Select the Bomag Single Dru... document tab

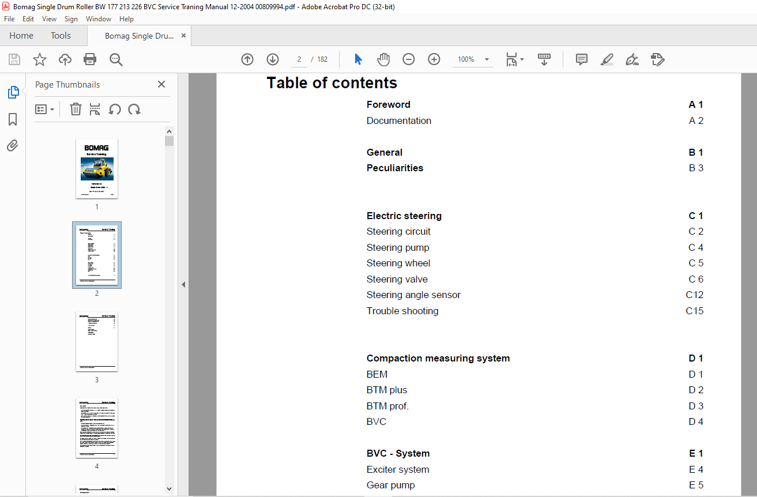[139, 36]
